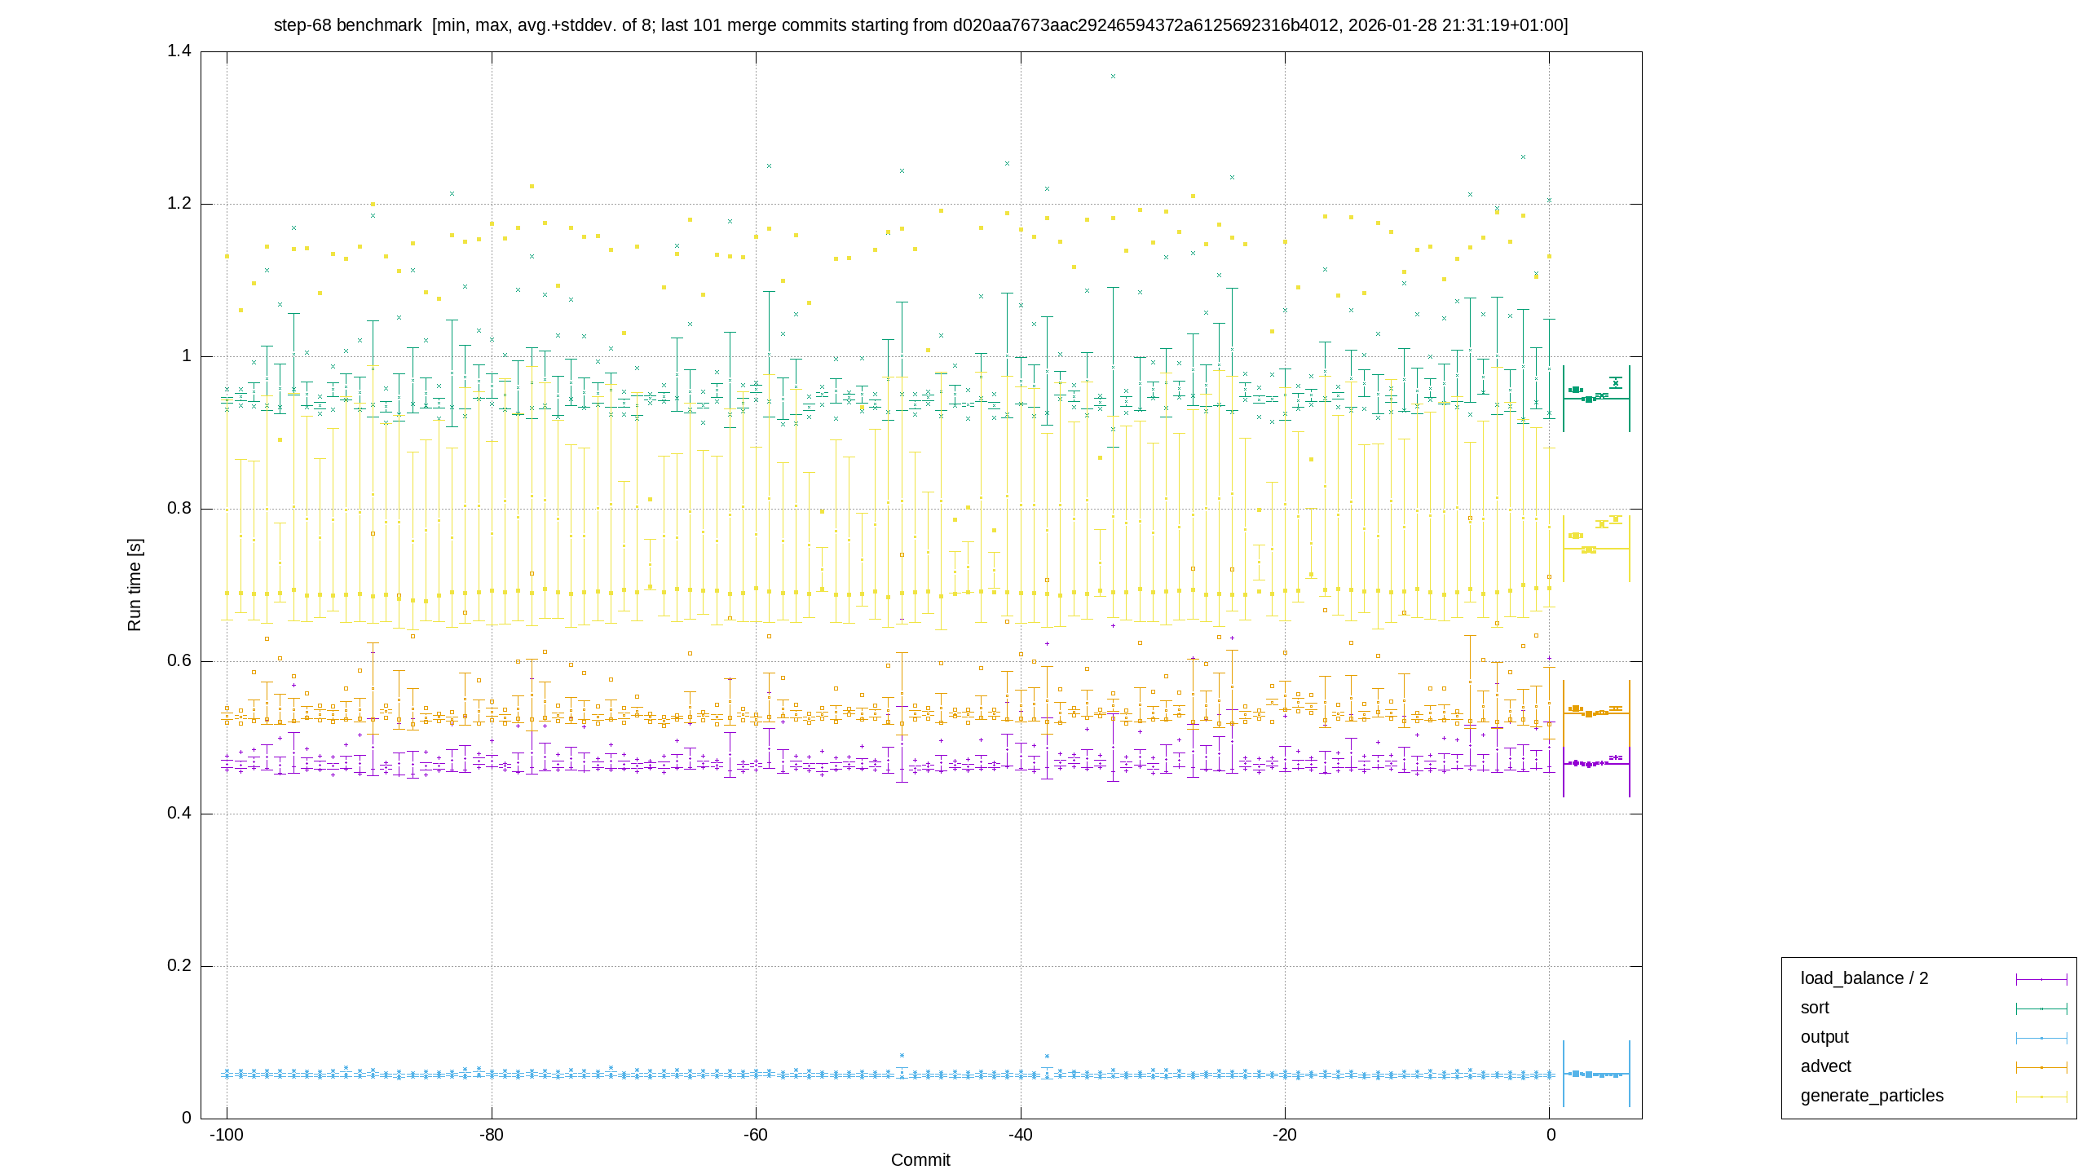Click the light blue summary bar near bottom right

pos(1596,1074)
